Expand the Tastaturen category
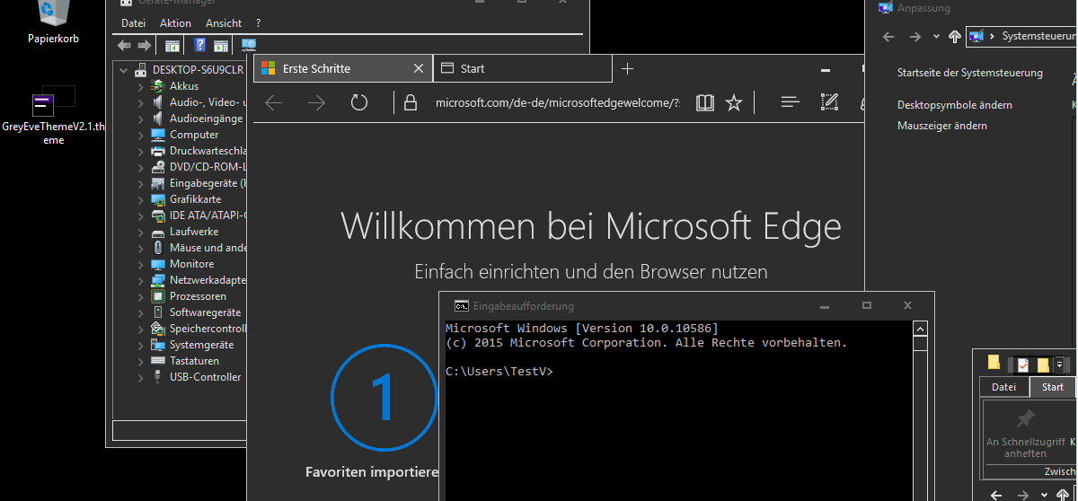Viewport: 1078px width, 501px height. [x=140, y=361]
